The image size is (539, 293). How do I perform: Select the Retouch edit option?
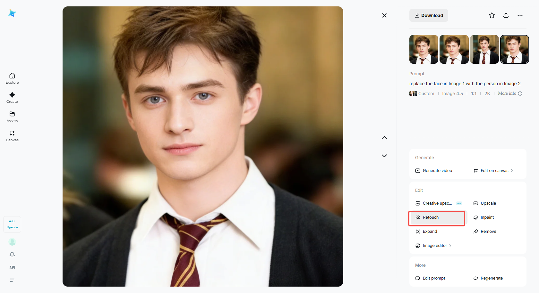click(437, 217)
